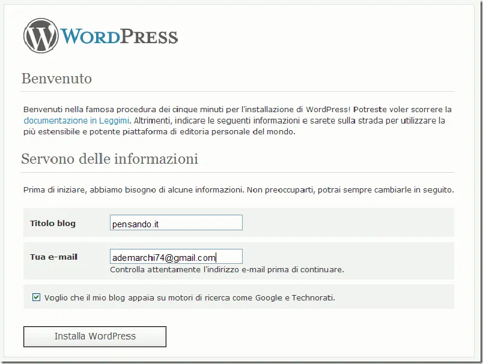Click the Servono delle informazioni heading
The width and height of the screenshot is (483, 364).
[x=110, y=159]
